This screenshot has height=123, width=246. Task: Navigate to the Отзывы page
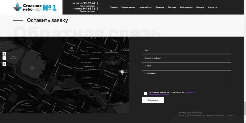[200, 7]
